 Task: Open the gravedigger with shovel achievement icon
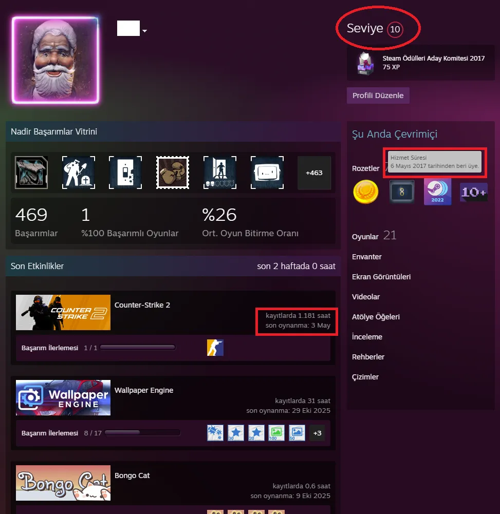coord(79,173)
